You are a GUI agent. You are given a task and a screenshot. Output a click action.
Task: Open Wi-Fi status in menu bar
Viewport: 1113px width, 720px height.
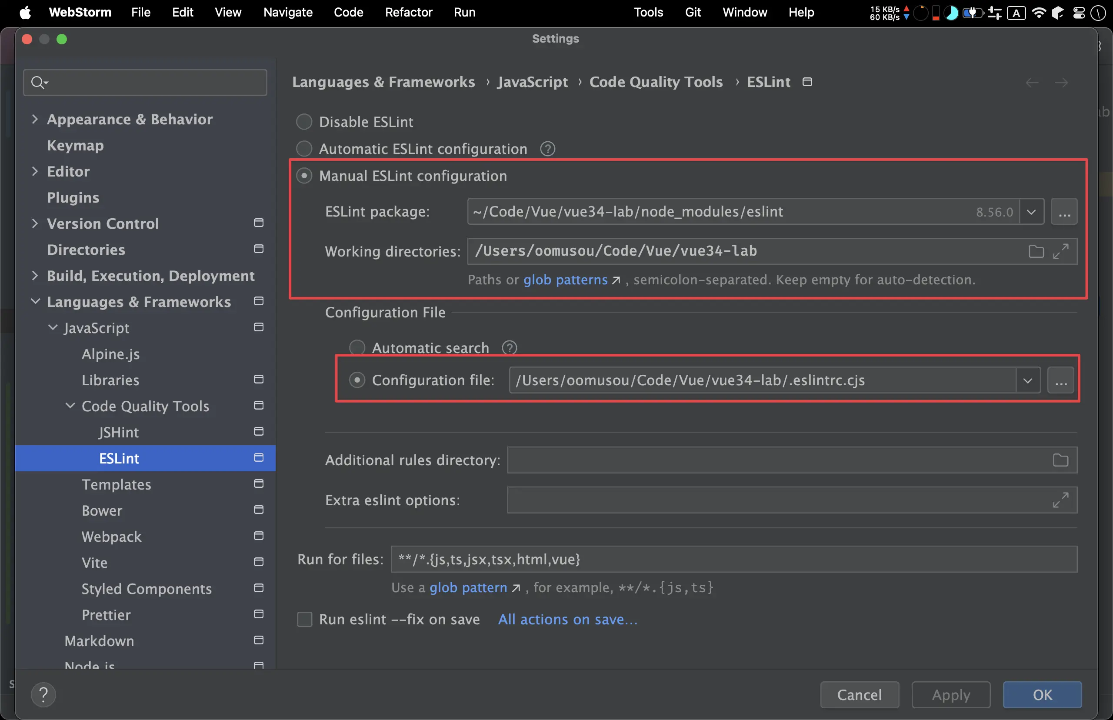pos(1038,13)
